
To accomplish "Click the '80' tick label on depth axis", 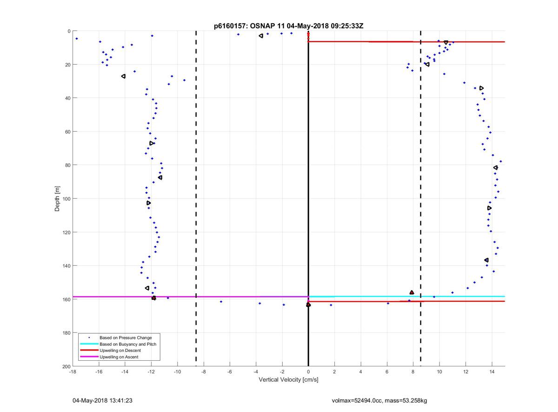I will (x=67, y=165).
